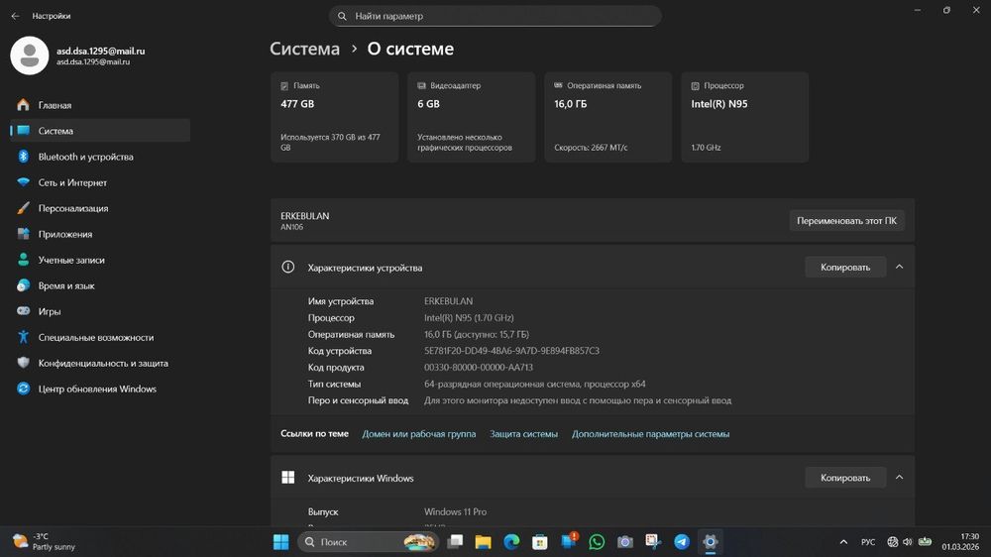Open Telegram from the taskbar
991x557 pixels.
(682, 542)
